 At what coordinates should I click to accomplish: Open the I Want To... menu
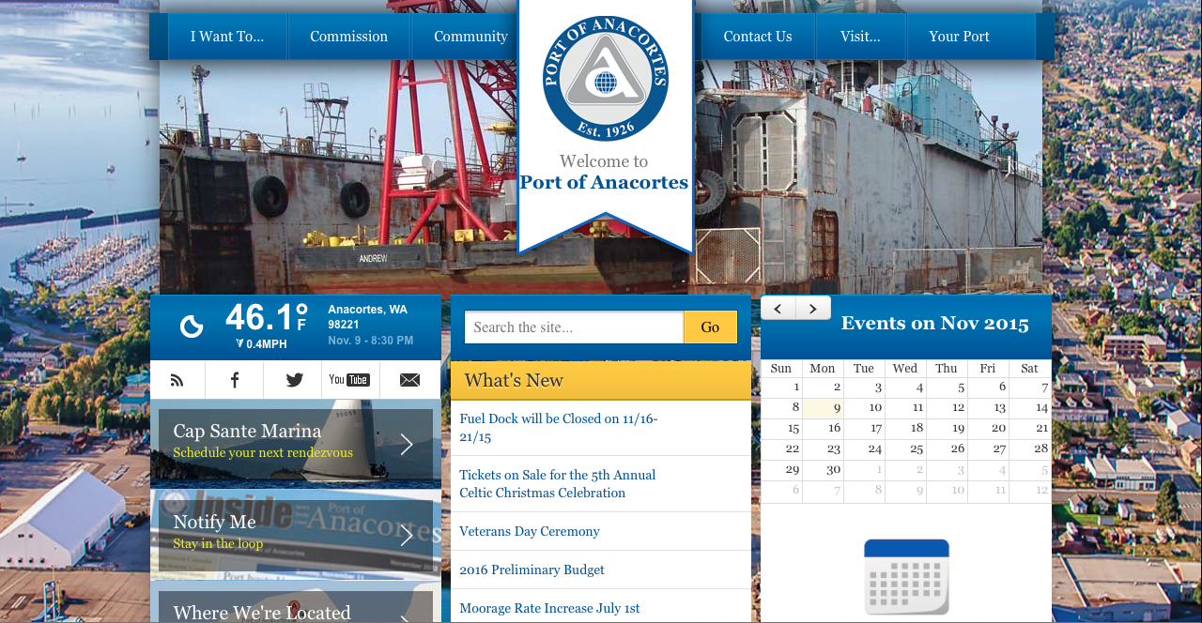pos(227,37)
